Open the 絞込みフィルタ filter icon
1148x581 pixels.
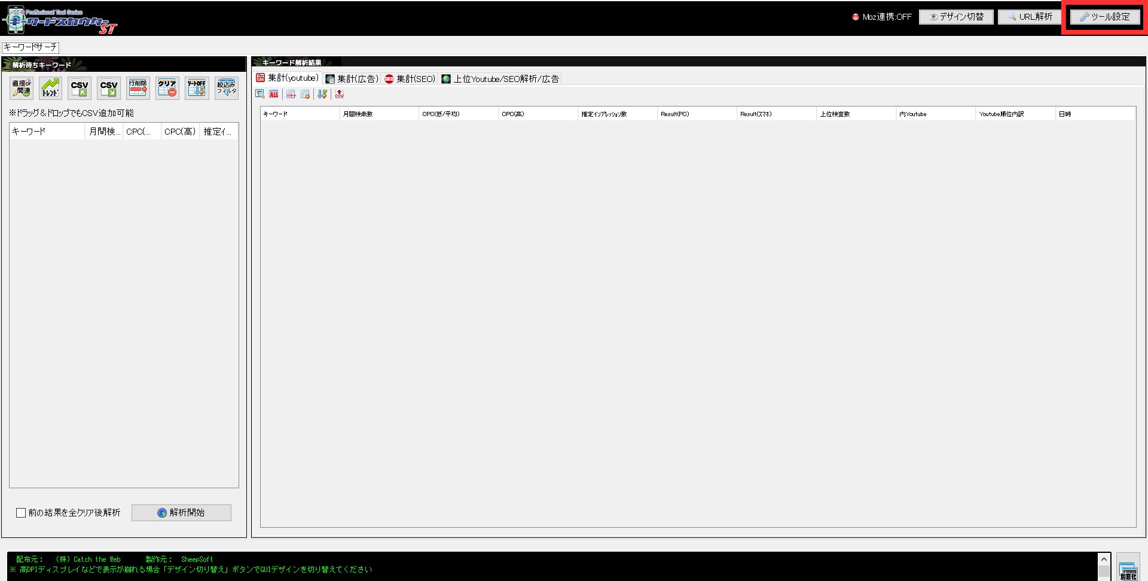point(226,88)
